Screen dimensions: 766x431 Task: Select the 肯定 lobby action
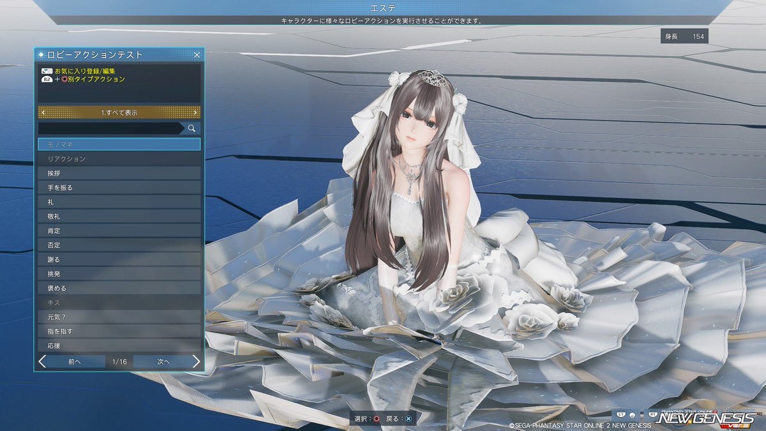point(119,231)
